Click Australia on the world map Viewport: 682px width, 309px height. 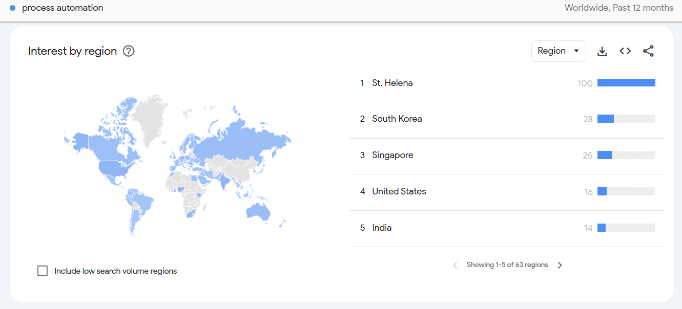(257, 211)
